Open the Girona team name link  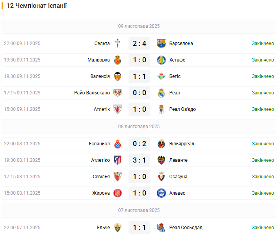[x=101, y=193]
